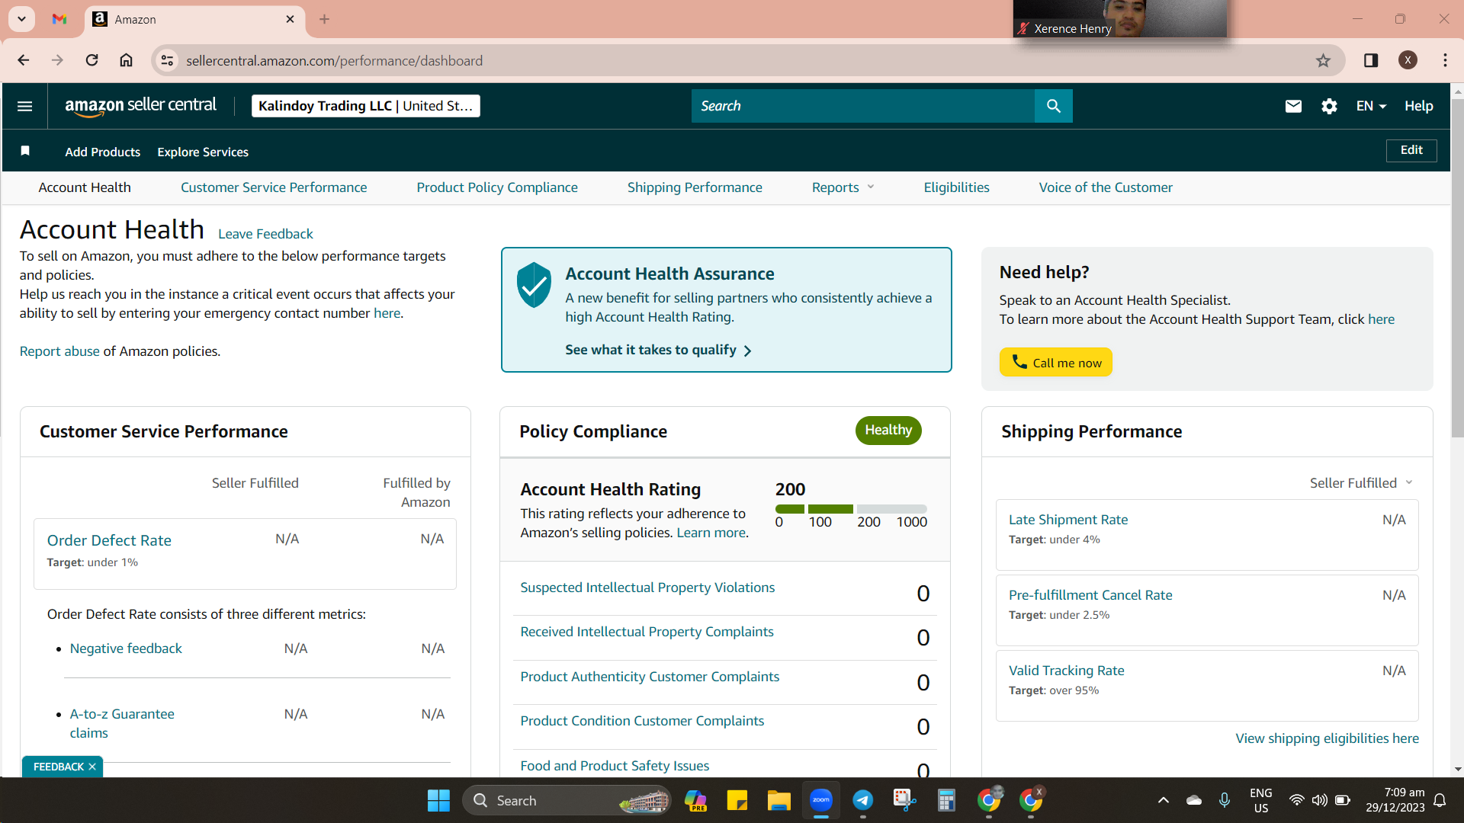Open the Negative feedback link
Viewport: 1464px width, 823px height.
click(x=126, y=648)
